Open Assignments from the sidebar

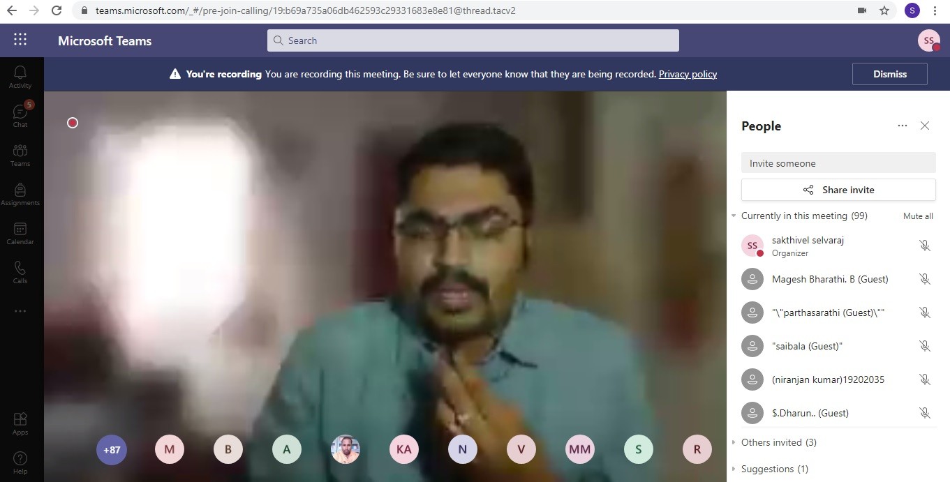[x=20, y=193]
